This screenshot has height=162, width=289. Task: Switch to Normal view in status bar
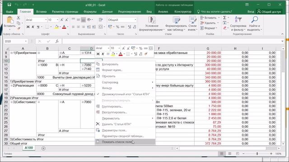pyautogui.click(x=222, y=153)
